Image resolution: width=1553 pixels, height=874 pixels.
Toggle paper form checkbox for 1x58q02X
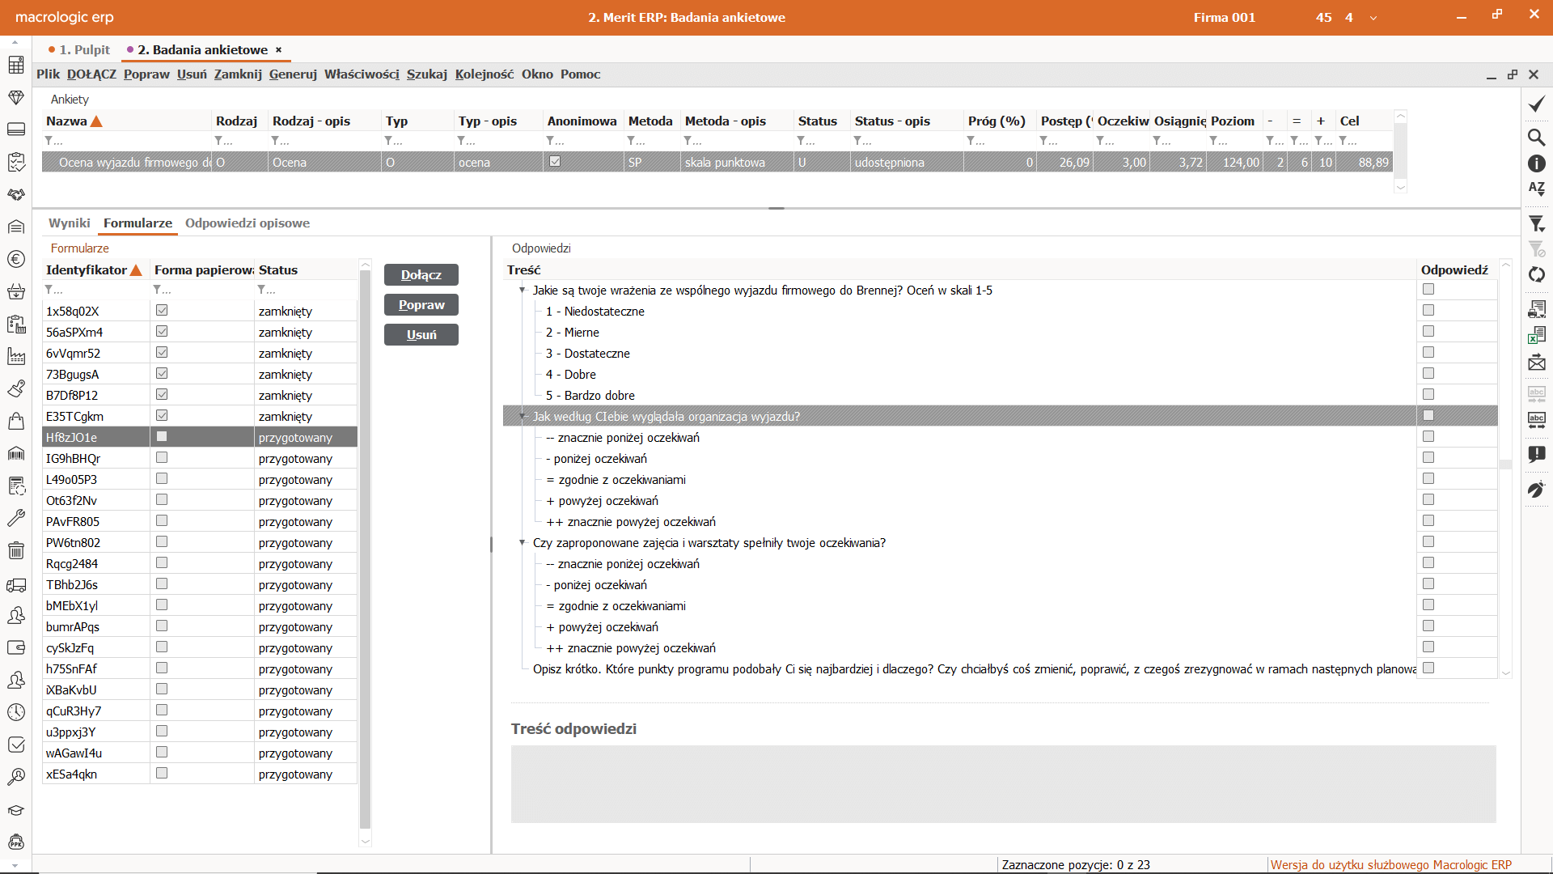[x=162, y=311]
